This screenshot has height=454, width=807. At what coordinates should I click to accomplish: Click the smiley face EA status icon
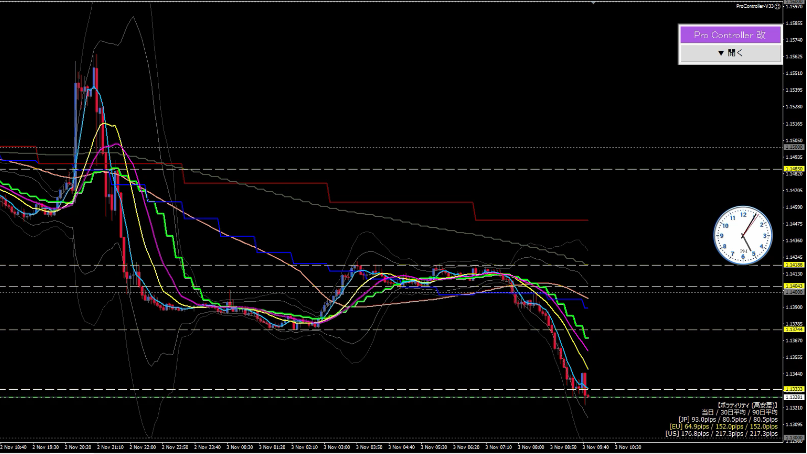coord(778,6)
